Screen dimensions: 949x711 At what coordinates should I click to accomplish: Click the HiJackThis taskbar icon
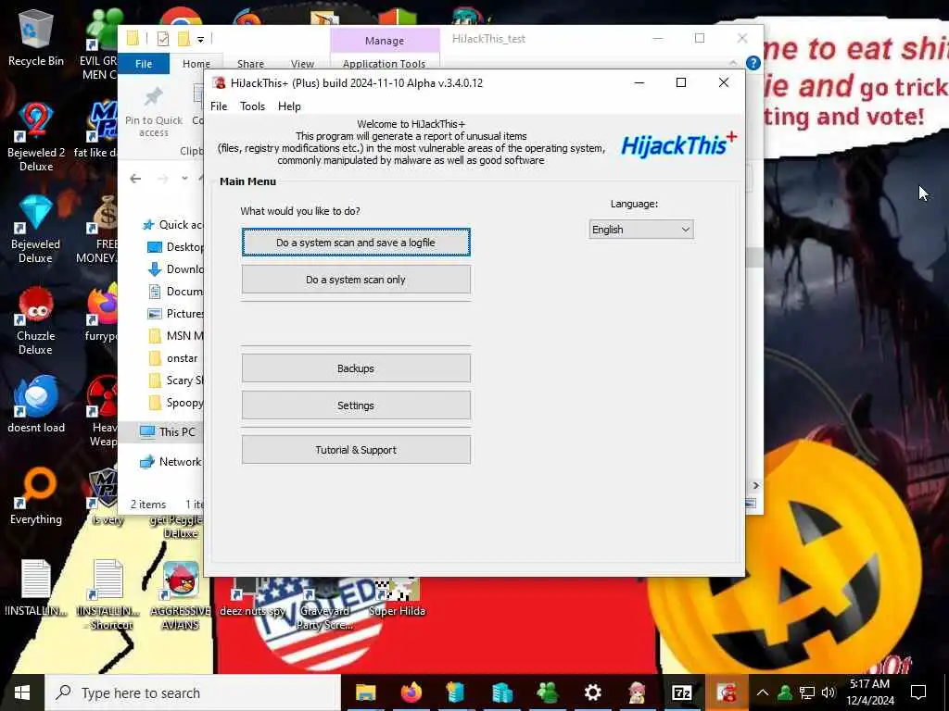tap(727, 692)
